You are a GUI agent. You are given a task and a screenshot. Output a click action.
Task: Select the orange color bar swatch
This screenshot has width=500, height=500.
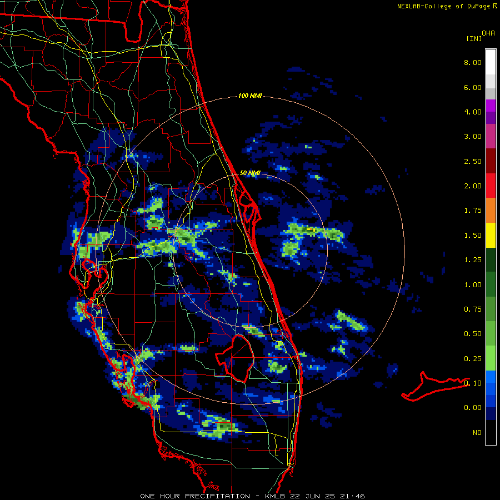click(x=491, y=211)
